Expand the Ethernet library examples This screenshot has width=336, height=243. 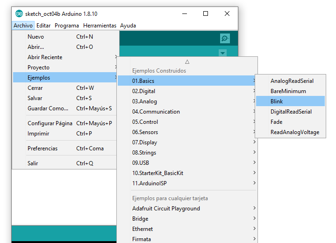(x=187, y=229)
